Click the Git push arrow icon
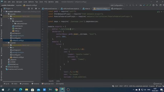Screen dimensions: 164x92 coord(150,5)
